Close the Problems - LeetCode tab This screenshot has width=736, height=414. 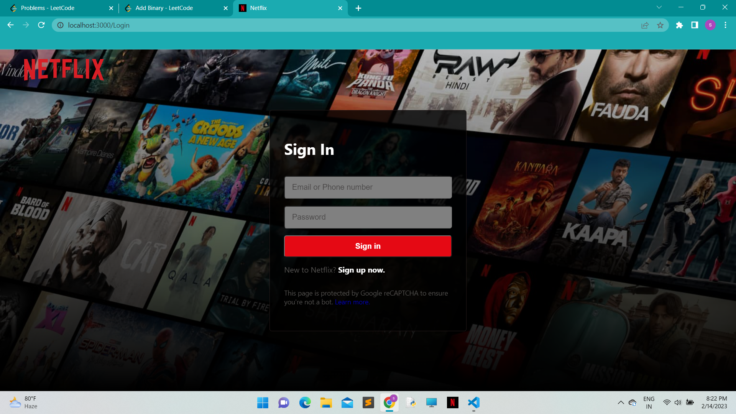111,8
